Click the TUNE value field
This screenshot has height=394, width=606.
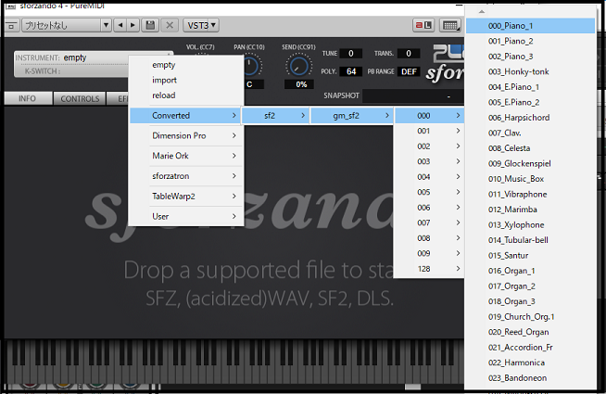click(350, 54)
